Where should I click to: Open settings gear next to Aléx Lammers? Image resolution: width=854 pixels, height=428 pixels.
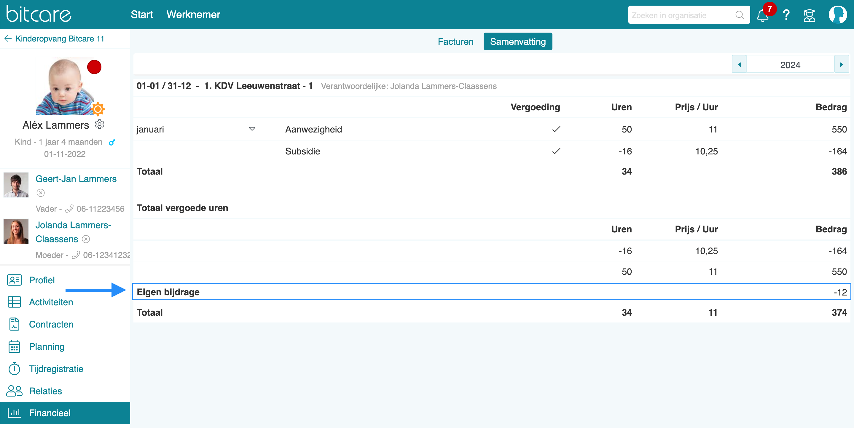99,124
